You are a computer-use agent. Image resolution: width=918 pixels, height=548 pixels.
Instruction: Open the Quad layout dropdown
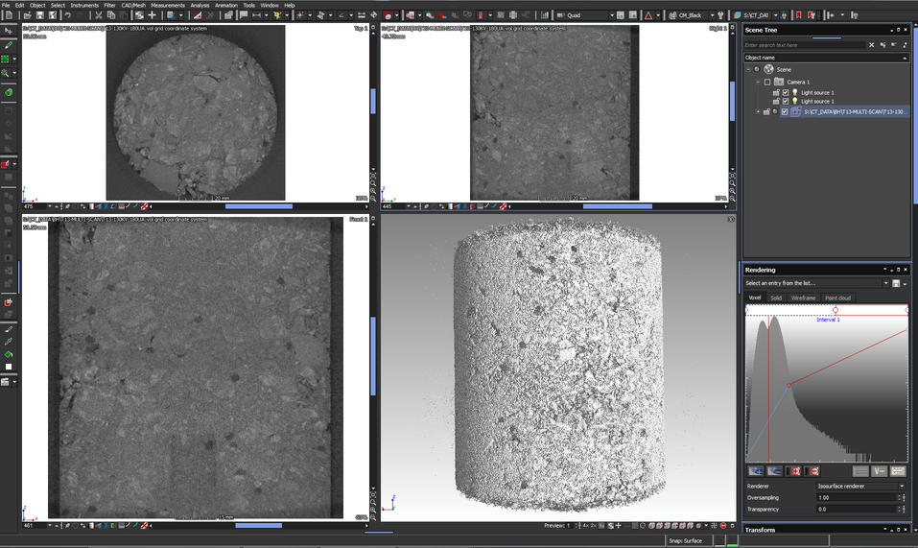612,15
